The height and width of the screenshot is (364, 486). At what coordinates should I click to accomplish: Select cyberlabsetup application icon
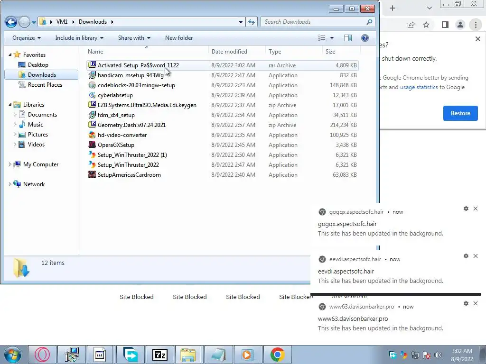click(x=92, y=95)
